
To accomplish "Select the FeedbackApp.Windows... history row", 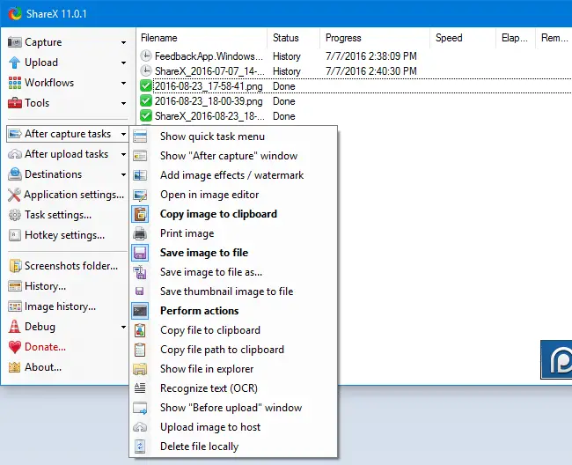I will (354, 56).
